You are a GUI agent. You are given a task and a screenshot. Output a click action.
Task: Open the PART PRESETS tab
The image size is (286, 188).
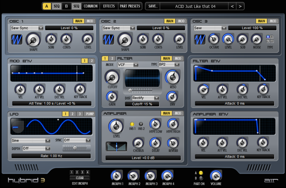130,6
